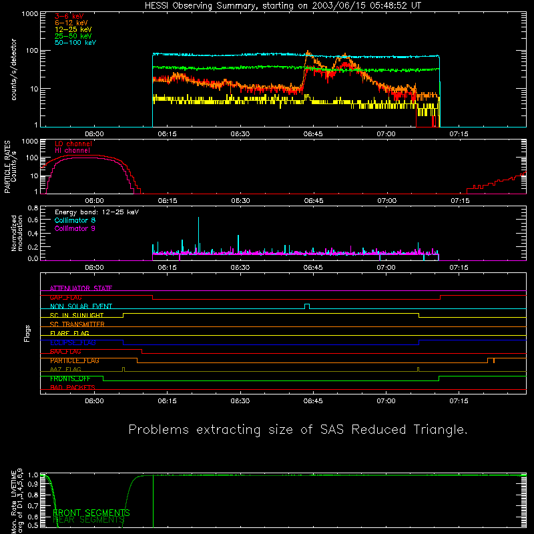Click the PARTICLE_FLAG label

75,360
